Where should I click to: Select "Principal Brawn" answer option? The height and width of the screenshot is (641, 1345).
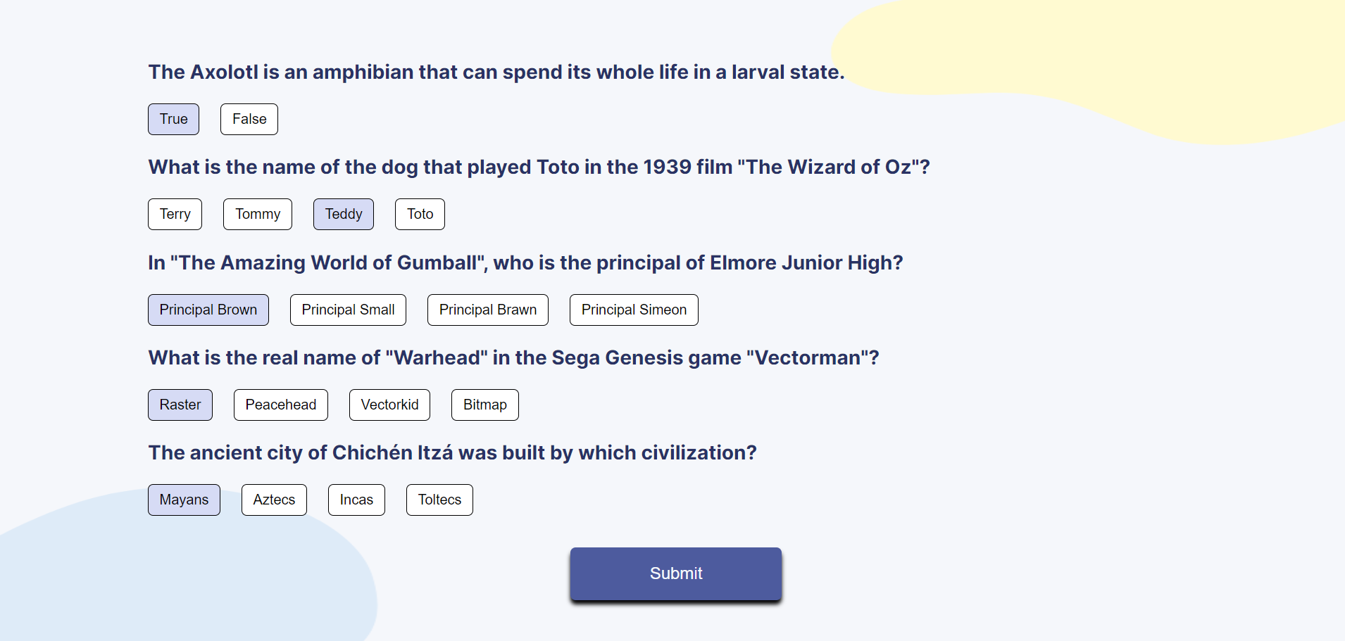pos(487,310)
